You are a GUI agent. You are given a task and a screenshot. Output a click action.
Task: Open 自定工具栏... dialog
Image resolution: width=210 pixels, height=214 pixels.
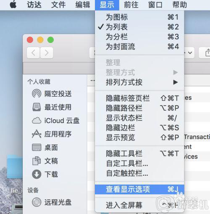tap(139, 163)
